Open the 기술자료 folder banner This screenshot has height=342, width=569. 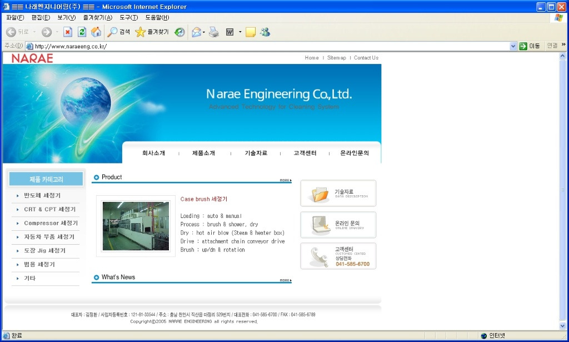pos(338,193)
